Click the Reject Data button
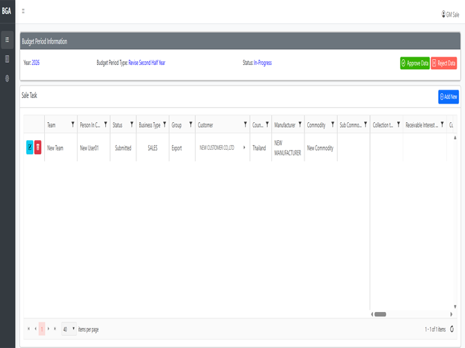The image size is (465, 348). [x=444, y=63]
